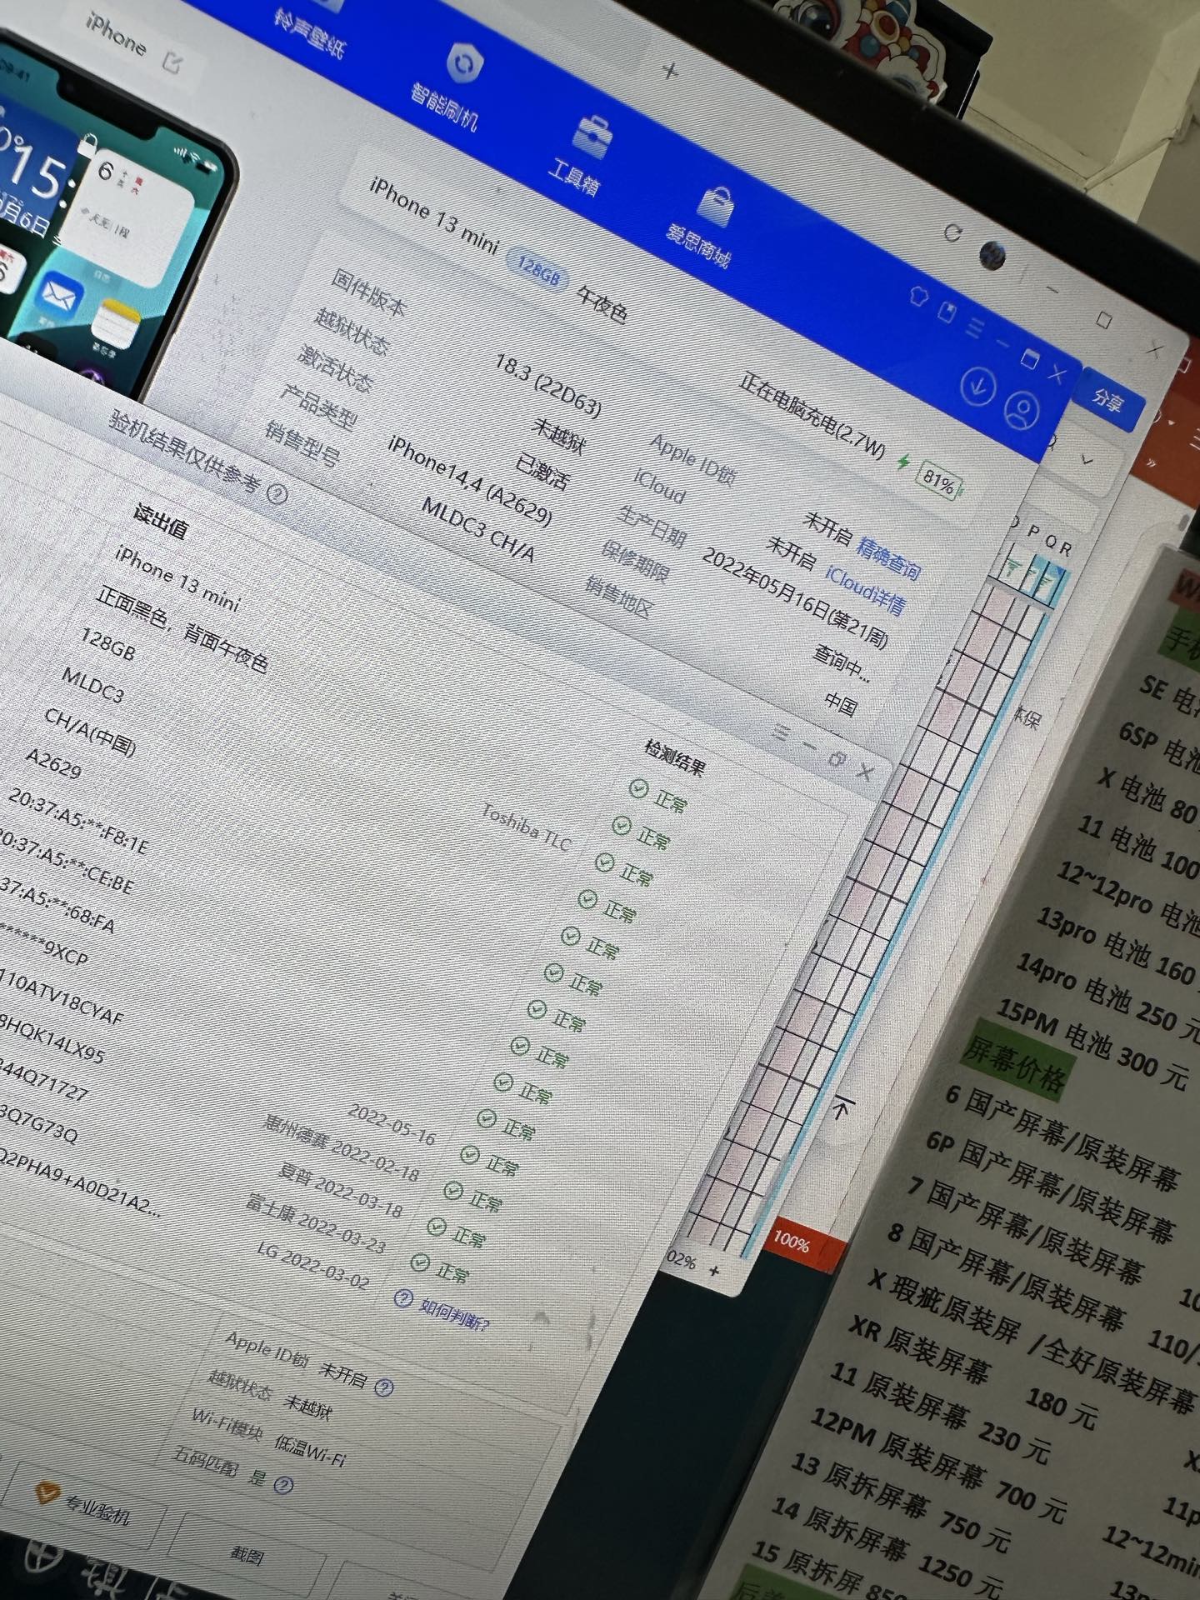Image resolution: width=1200 pixels, height=1600 pixels.
Task: Click help icon beside 五码匹配 是
Action: [x=283, y=1485]
